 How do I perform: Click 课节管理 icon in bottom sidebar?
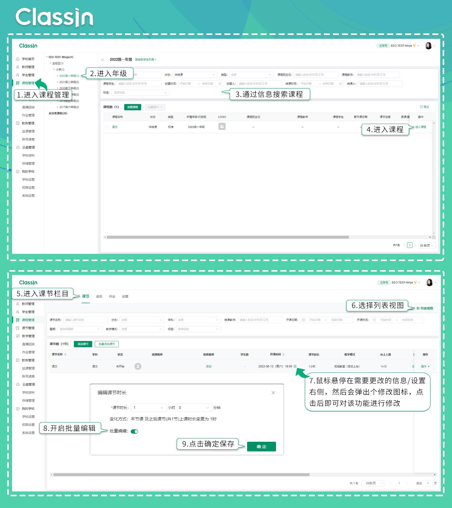17,328
